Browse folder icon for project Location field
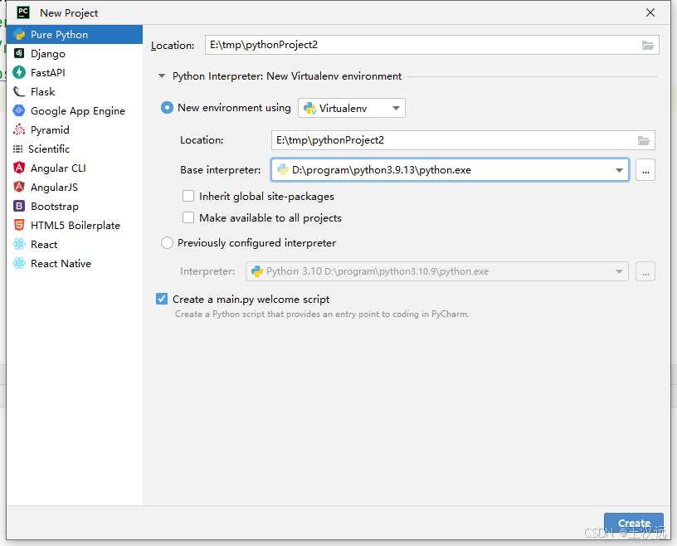 (647, 45)
